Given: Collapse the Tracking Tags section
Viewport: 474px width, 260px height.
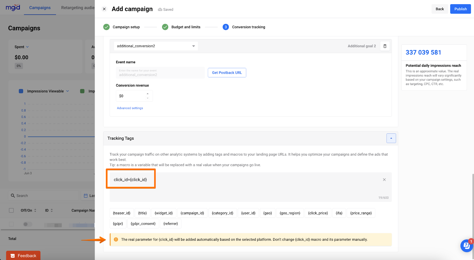Looking at the screenshot, I should (x=391, y=138).
